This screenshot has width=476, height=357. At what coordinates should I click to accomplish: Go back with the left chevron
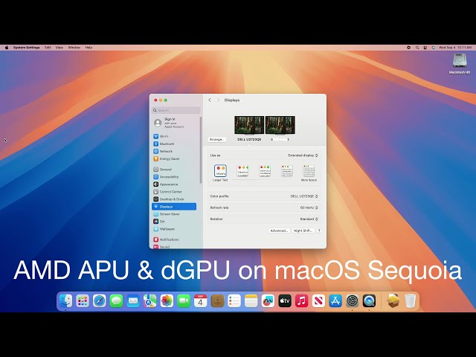pos(210,100)
